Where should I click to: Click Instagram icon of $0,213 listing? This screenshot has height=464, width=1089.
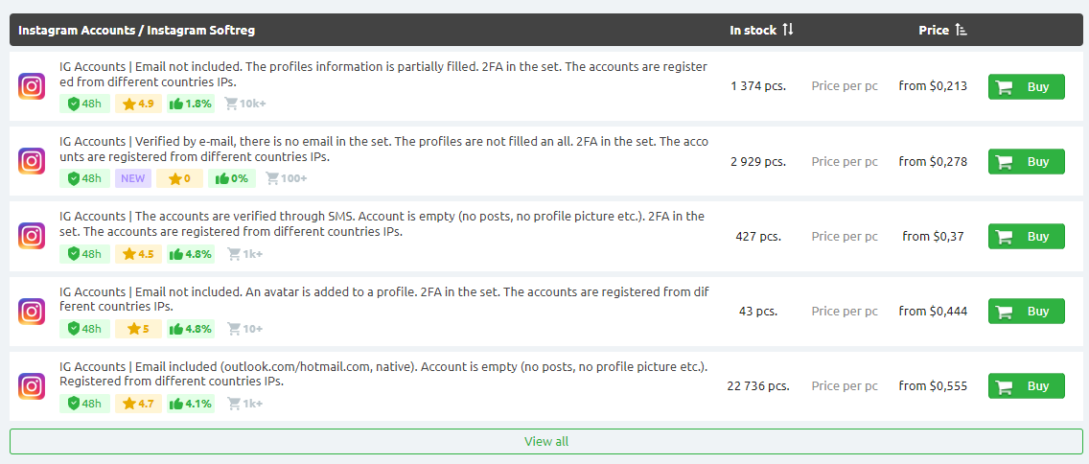click(32, 86)
